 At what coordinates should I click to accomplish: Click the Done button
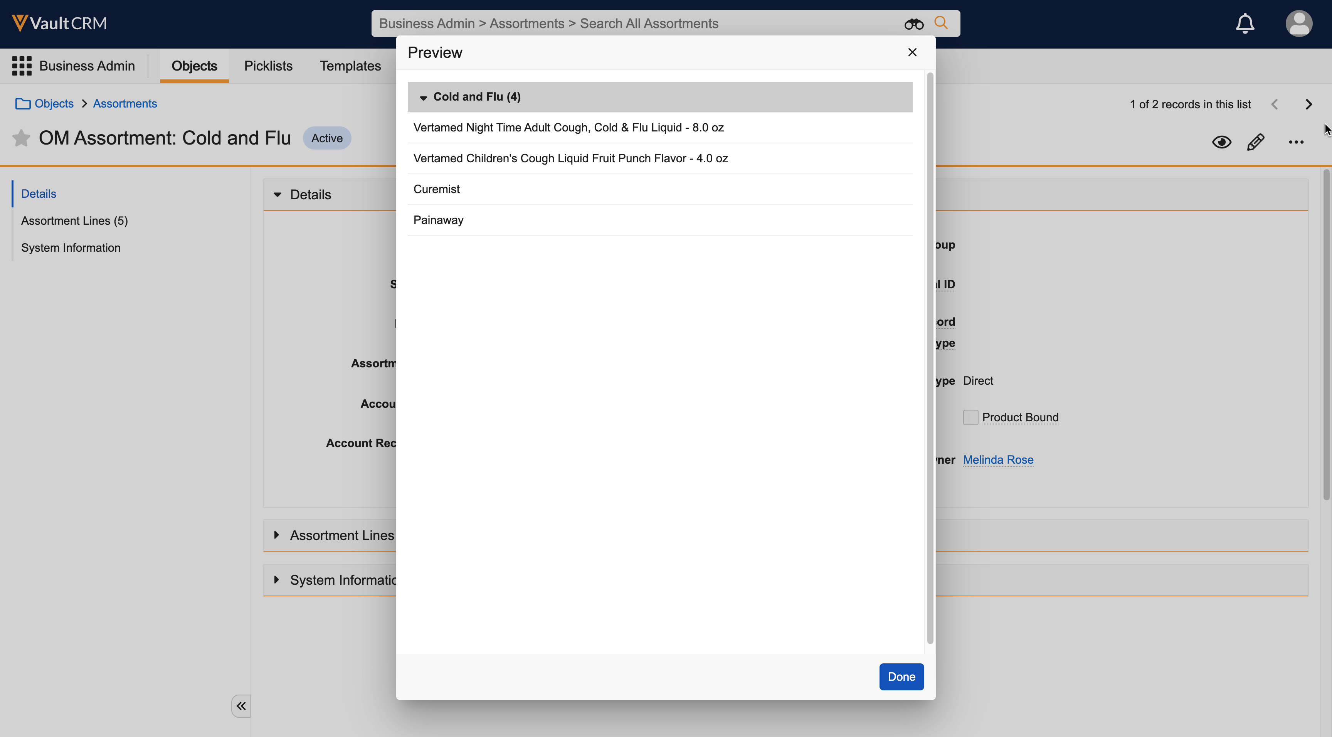tap(901, 676)
